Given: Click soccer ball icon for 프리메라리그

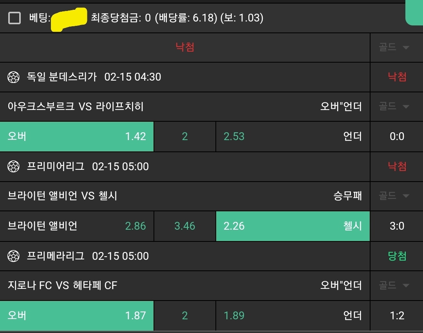Looking at the screenshot, I should pyautogui.click(x=14, y=256).
